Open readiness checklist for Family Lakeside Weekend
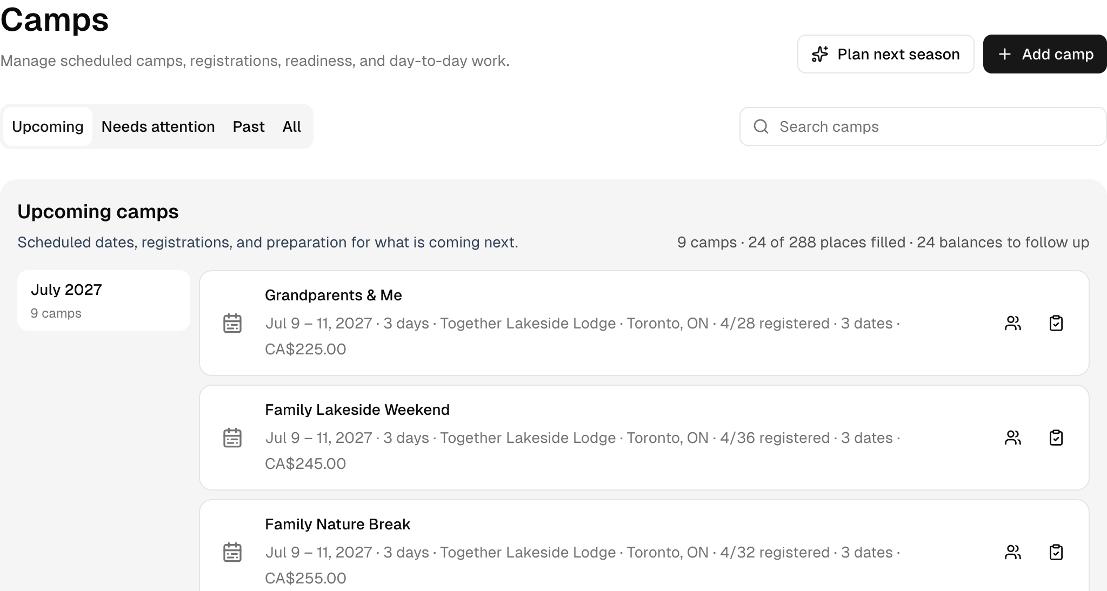Image resolution: width=1107 pixels, height=591 pixels. pos(1056,438)
